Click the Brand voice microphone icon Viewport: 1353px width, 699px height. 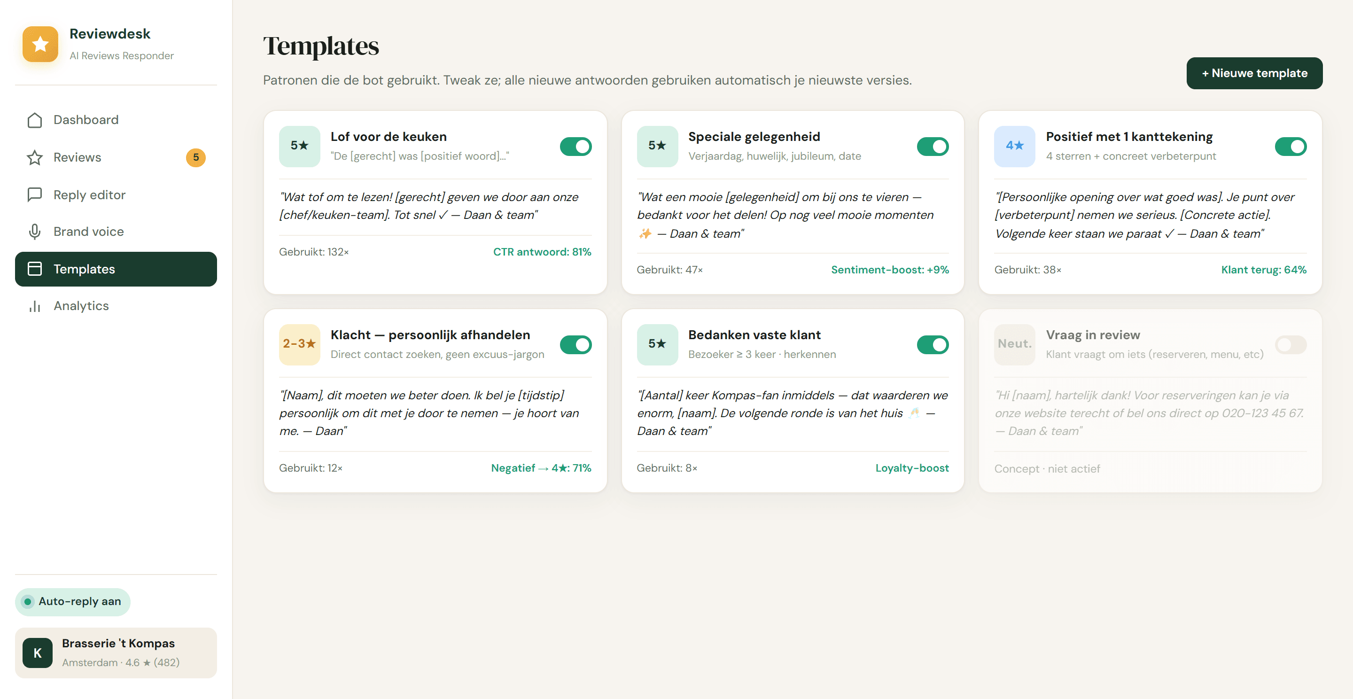(35, 232)
